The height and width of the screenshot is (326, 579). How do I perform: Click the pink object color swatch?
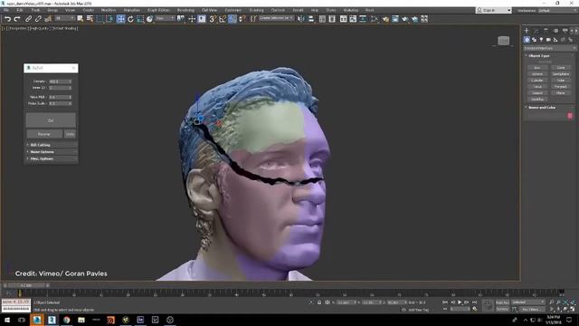[570, 116]
